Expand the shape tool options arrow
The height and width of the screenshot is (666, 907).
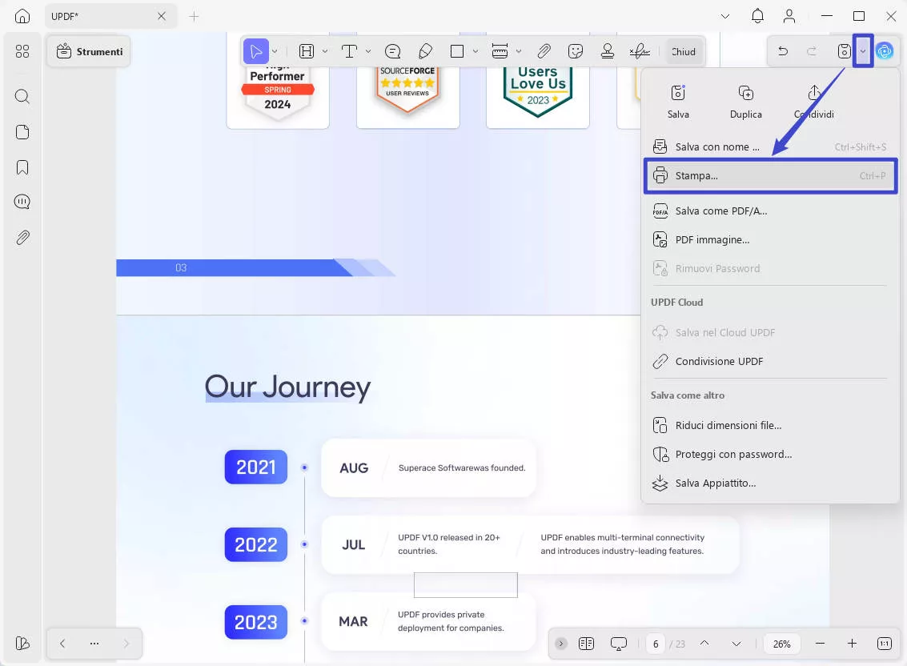pyautogui.click(x=476, y=51)
